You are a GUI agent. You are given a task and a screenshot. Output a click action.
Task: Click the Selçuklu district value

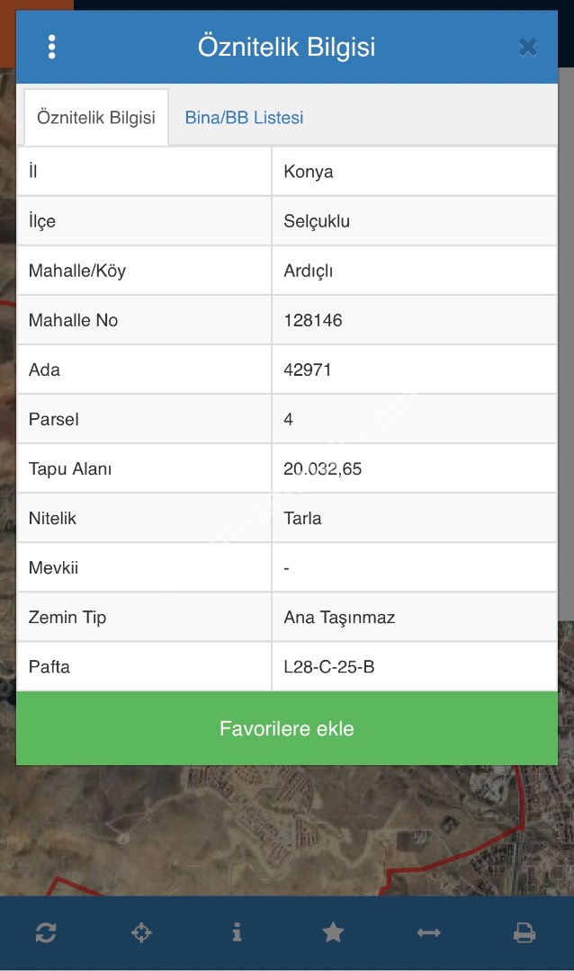tap(317, 221)
